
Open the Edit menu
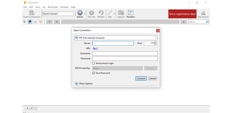click(31, 7)
